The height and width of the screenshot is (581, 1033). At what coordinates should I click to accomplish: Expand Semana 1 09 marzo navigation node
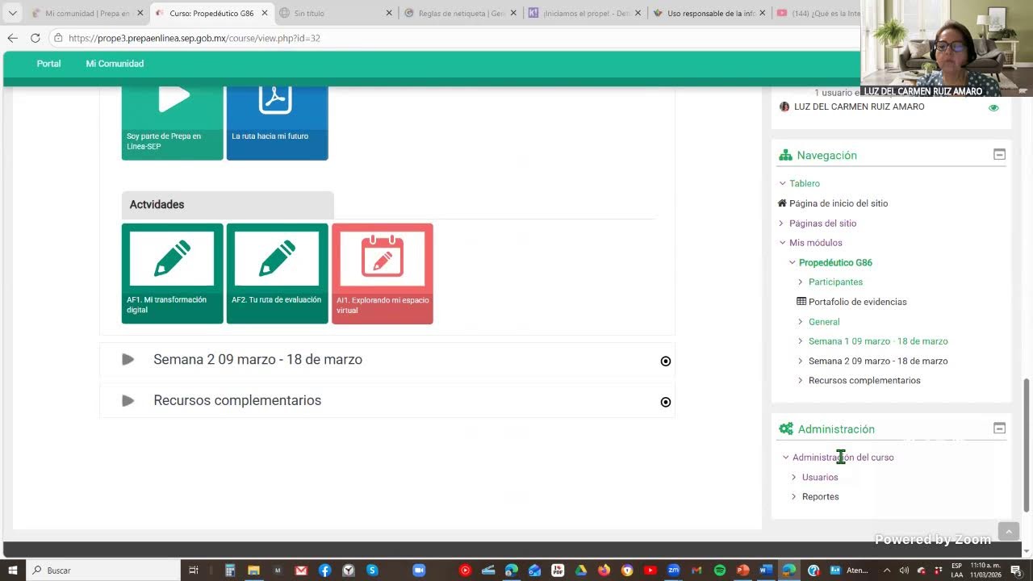coord(801,341)
